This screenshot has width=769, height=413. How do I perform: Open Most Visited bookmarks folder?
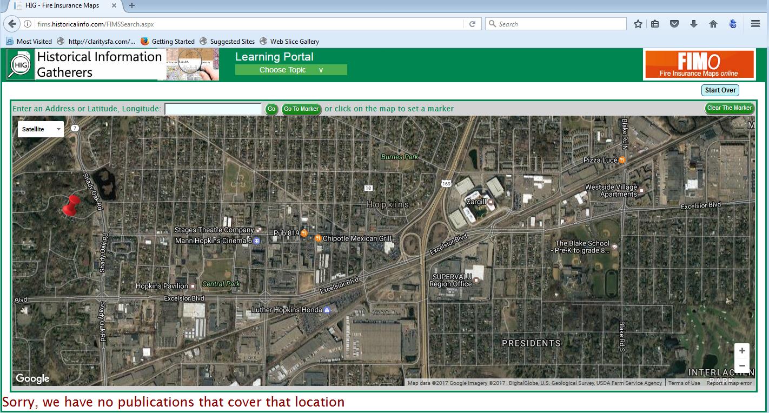pos(29,41)
